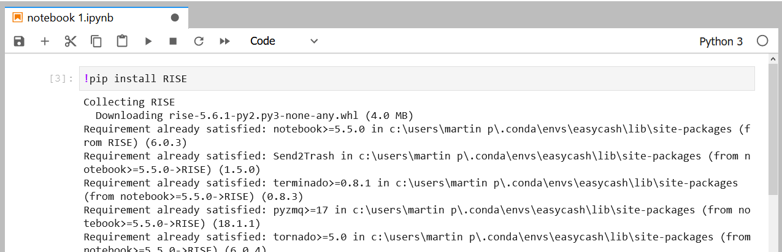Image resolution: width=782 pixels, height=252 pixels.
Task: Interrupt the kernel with the stop icon
Action: [x=173, y=41]
